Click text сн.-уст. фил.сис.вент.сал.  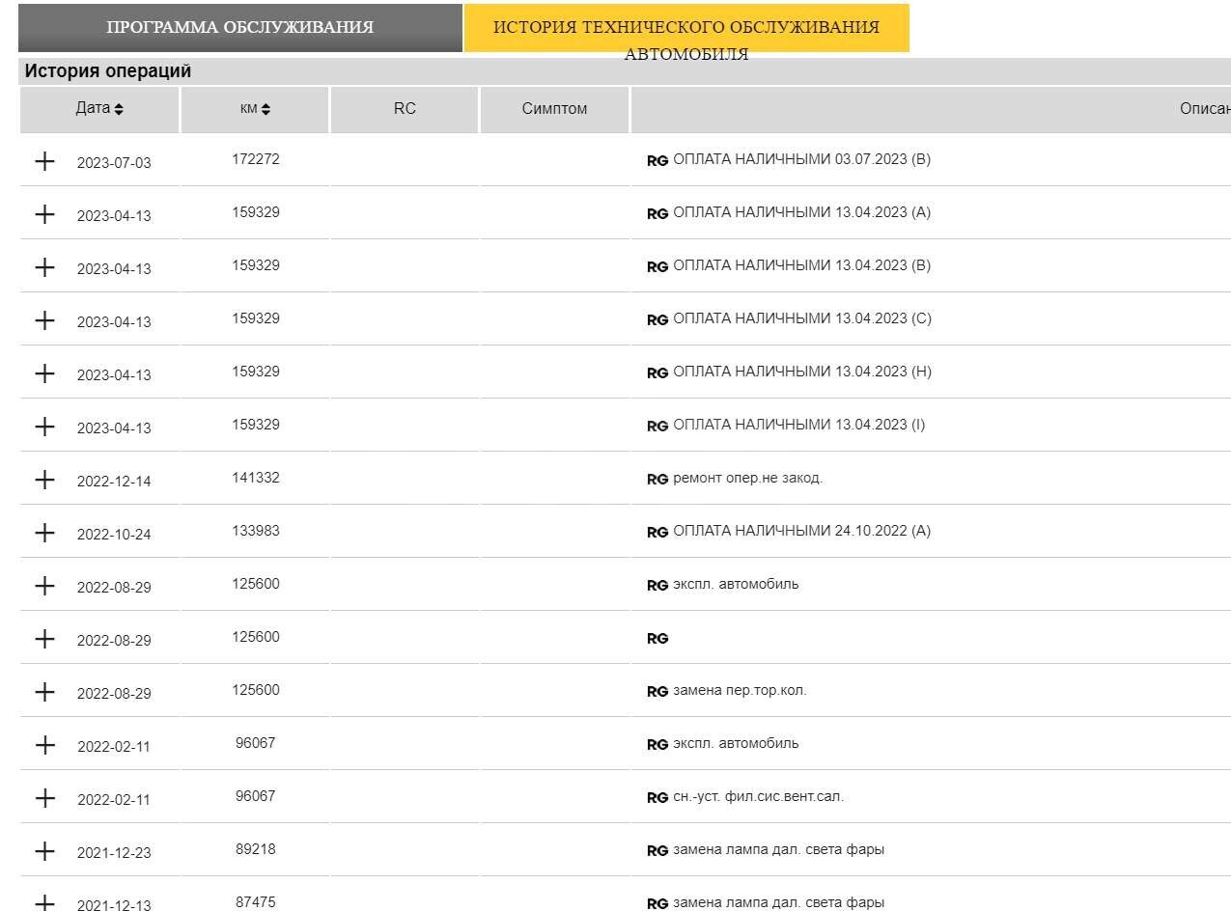[x=758, y=796]
